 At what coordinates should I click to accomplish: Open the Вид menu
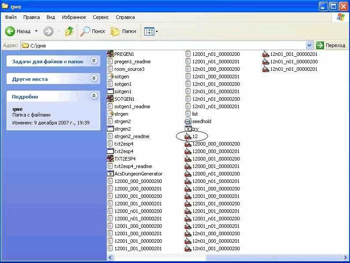(51, 17)
